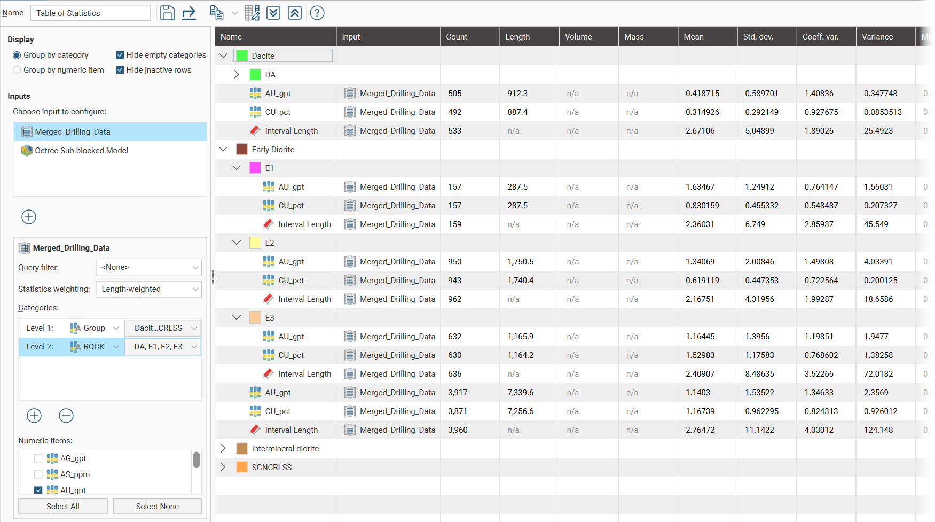Toggle the Hide empty categories checkbox
Viewport: 935px width, 522px height.
point(120,55)
